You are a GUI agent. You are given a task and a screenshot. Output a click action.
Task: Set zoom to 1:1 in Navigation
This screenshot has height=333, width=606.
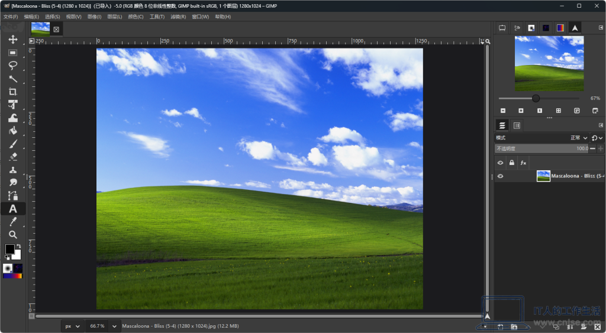(540, 111)
